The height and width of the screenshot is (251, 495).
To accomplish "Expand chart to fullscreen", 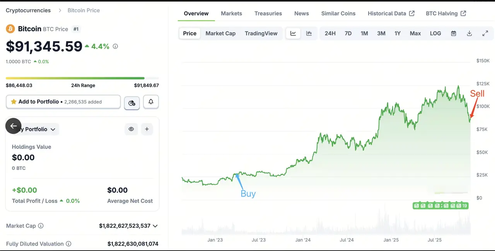I will (485, 33).
